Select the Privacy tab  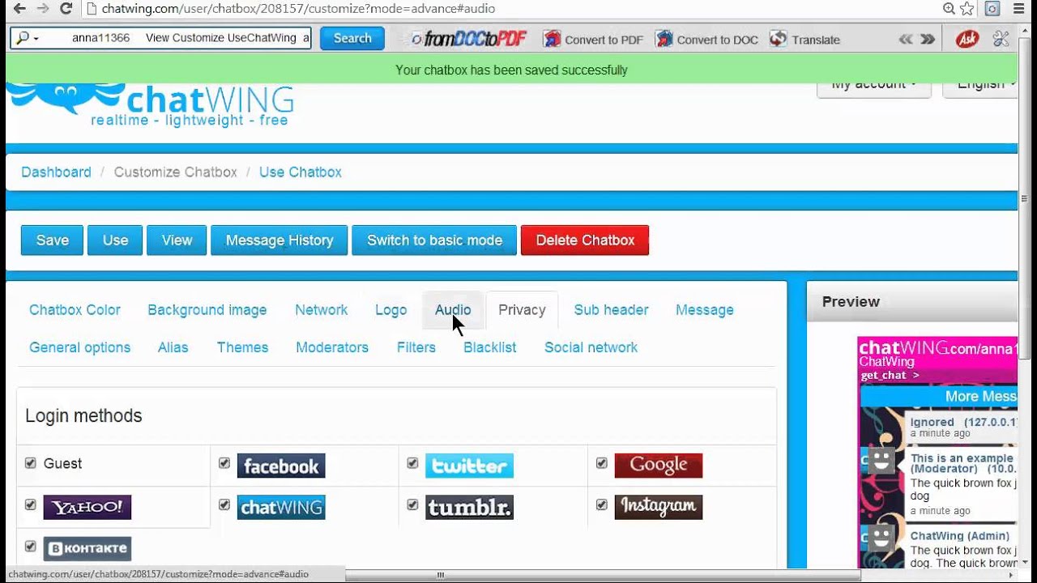click(522, 310)
